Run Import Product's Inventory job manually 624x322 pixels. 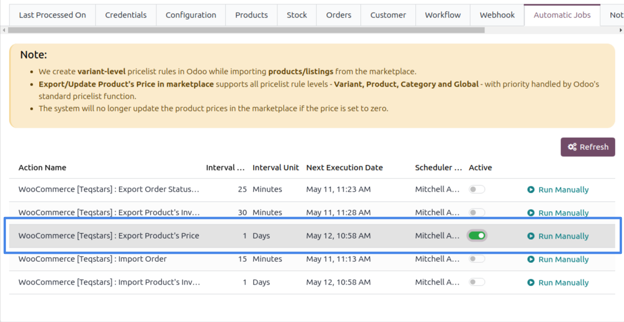[x=558, y=282]
